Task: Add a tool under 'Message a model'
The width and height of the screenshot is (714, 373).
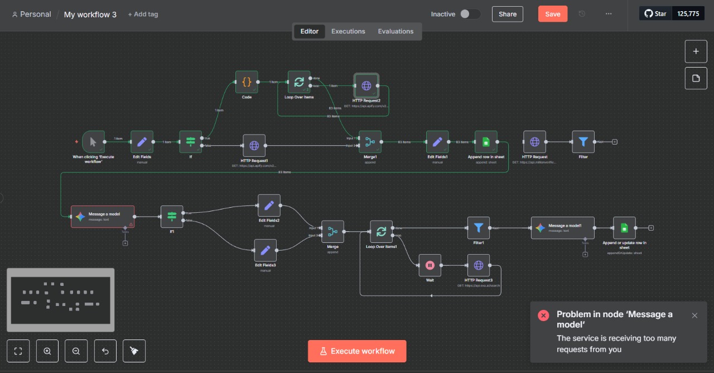Action: [125, 243]
